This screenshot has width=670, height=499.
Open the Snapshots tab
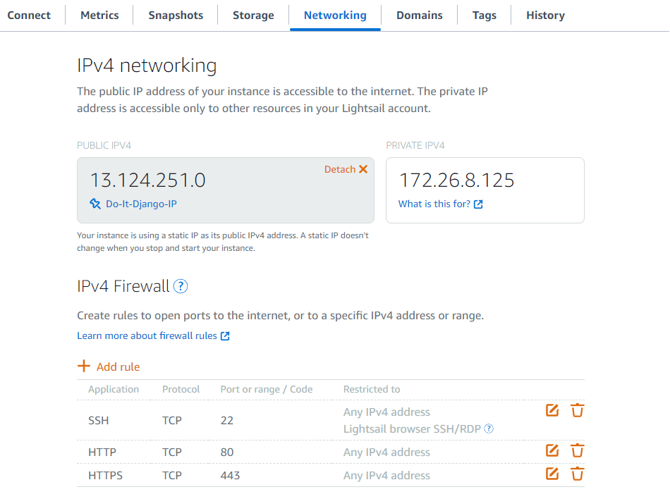tap(176, 16)
